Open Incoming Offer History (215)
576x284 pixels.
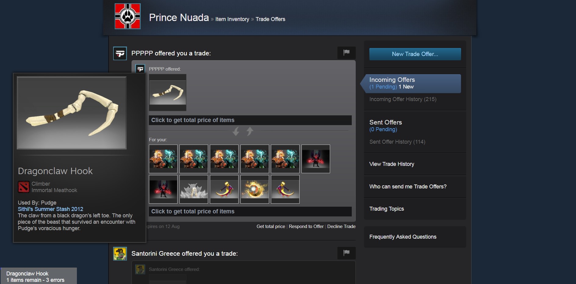coord(403,99)
